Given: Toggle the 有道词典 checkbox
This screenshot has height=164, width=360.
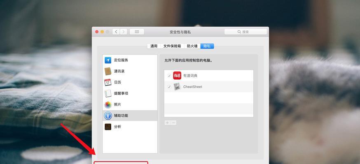Looking at the screenshot, I should (169, 76).
